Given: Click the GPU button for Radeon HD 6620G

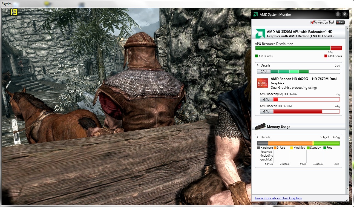Looking at the screenshot, I should (266, 100).
